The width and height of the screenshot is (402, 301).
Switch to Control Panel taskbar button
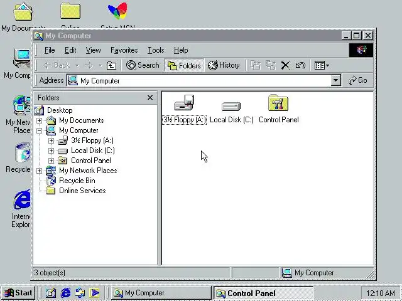[x=264, y=293]
